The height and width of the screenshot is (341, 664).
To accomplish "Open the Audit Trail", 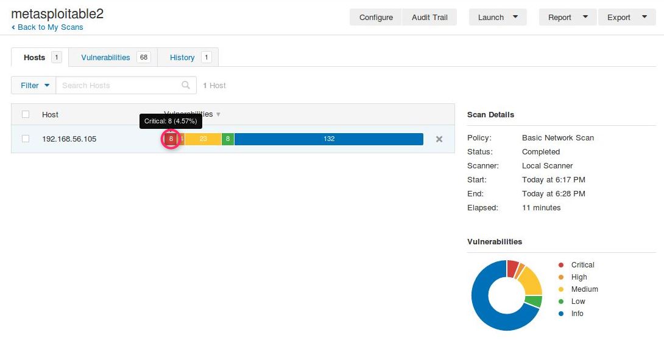I will 429,18.
